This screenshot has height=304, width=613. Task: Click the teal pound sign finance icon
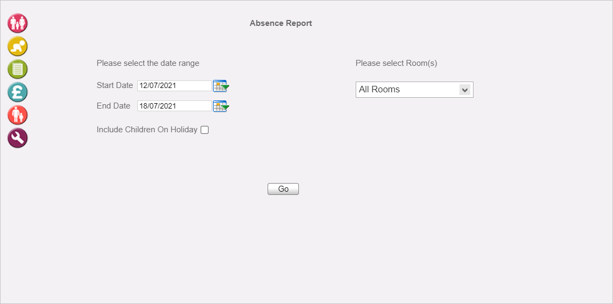pyautogui.click(x=18, y=92)
